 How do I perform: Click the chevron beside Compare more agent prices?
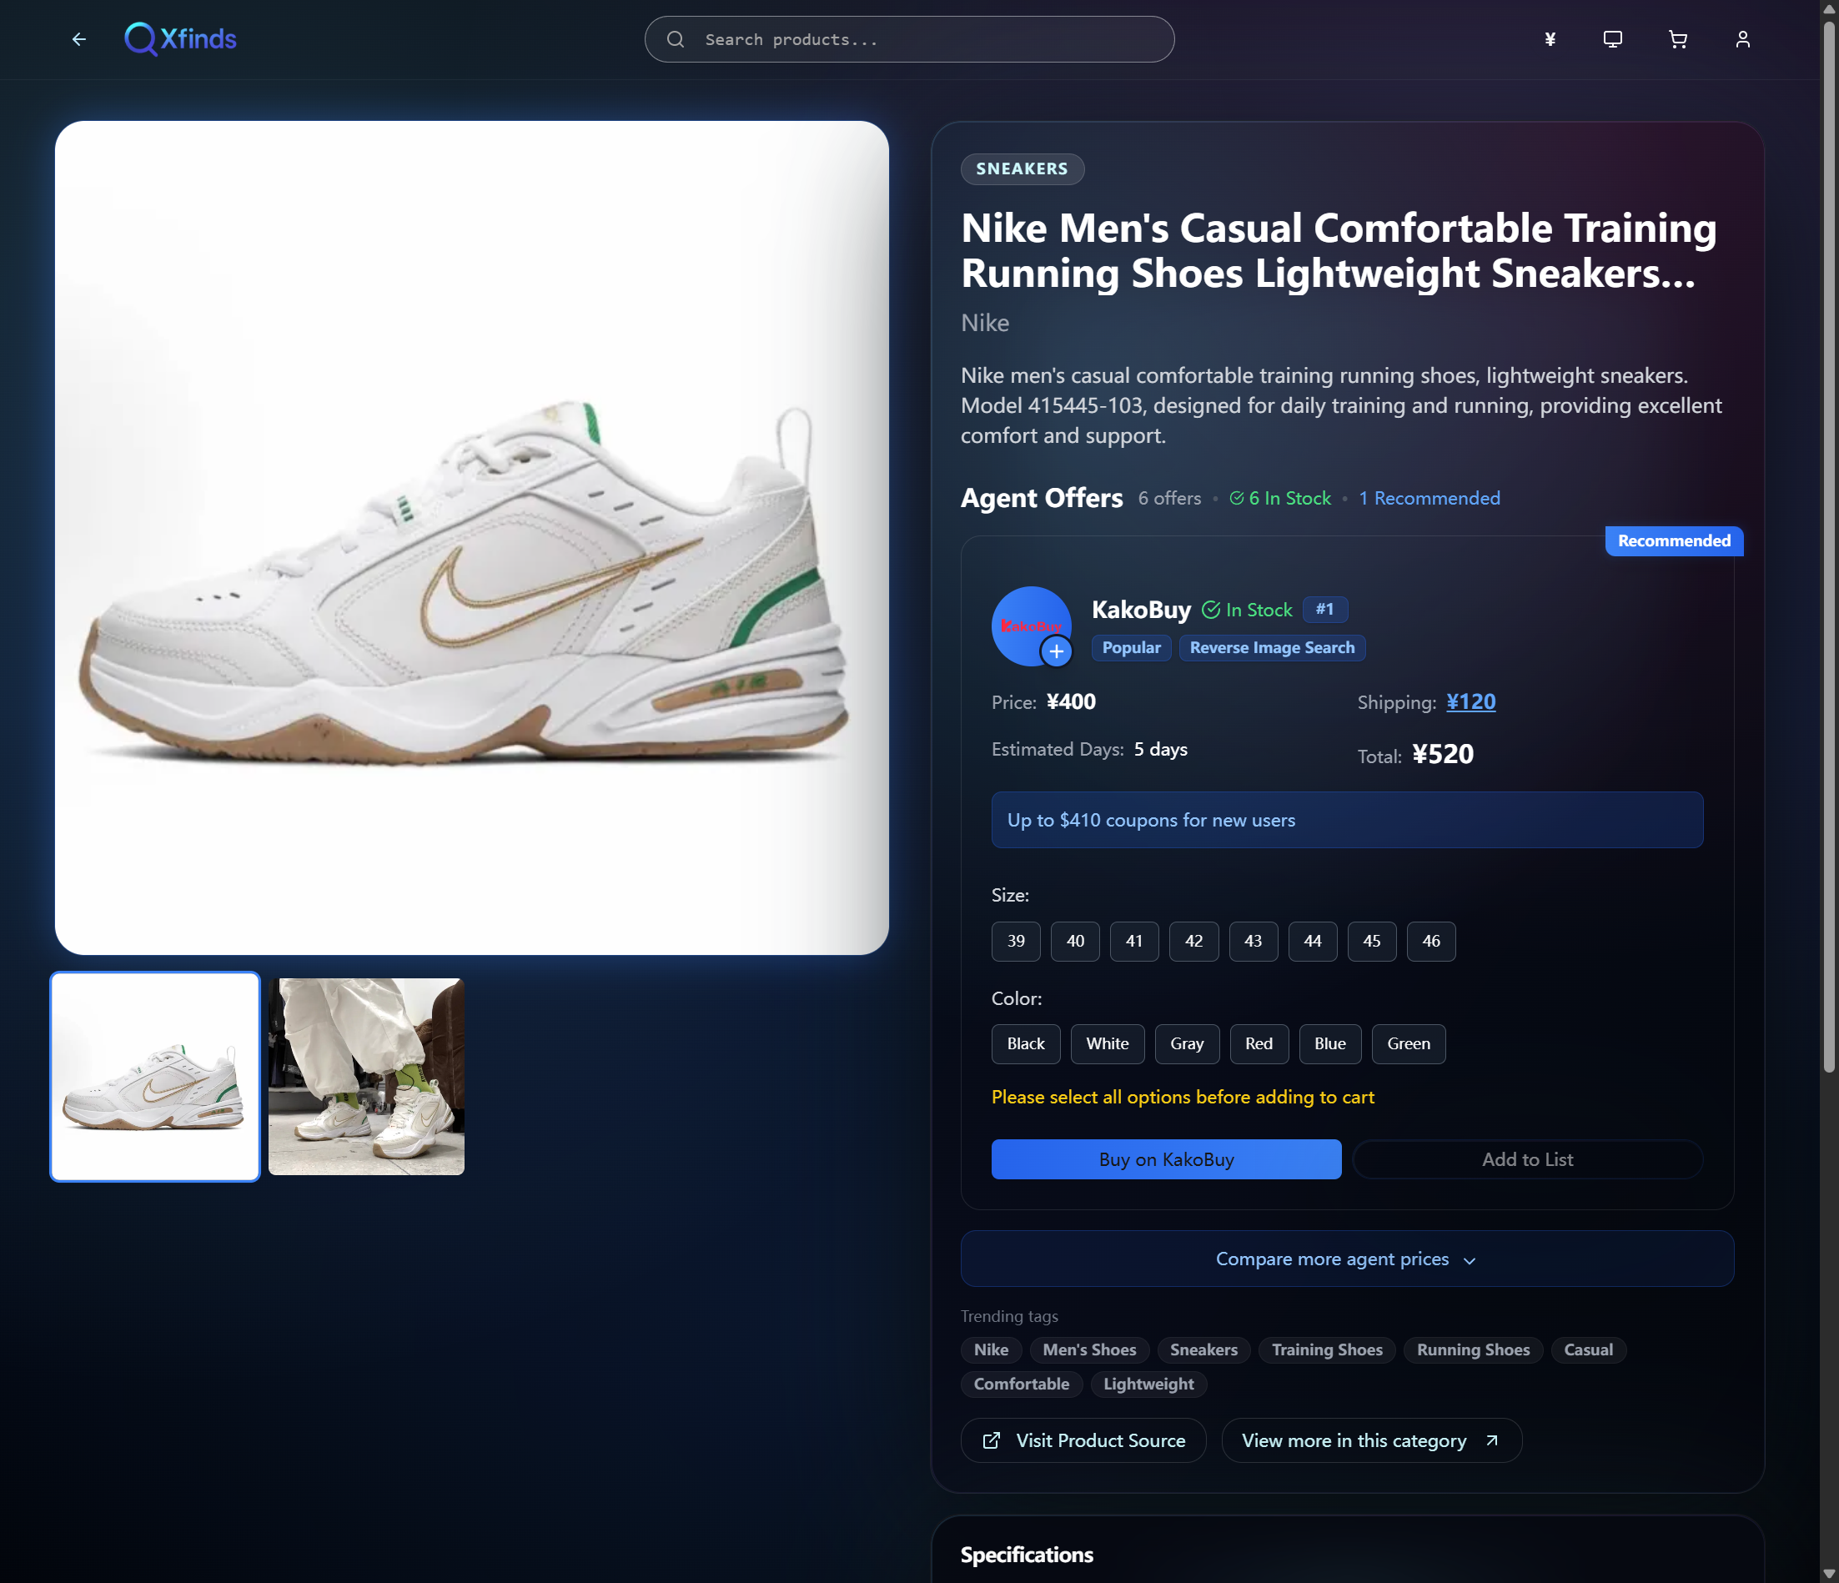1470,1260
